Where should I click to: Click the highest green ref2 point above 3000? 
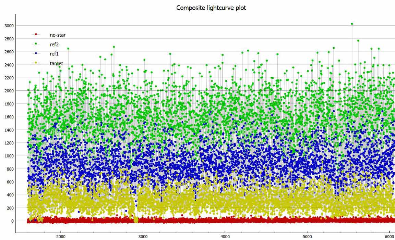point(352,24)
